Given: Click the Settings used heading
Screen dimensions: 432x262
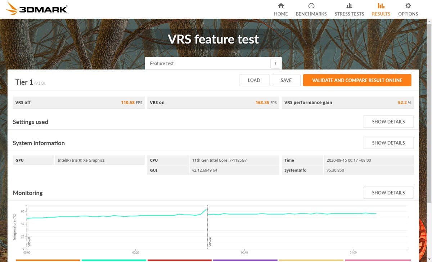Looking at the screenshot, I should (30, 122).
